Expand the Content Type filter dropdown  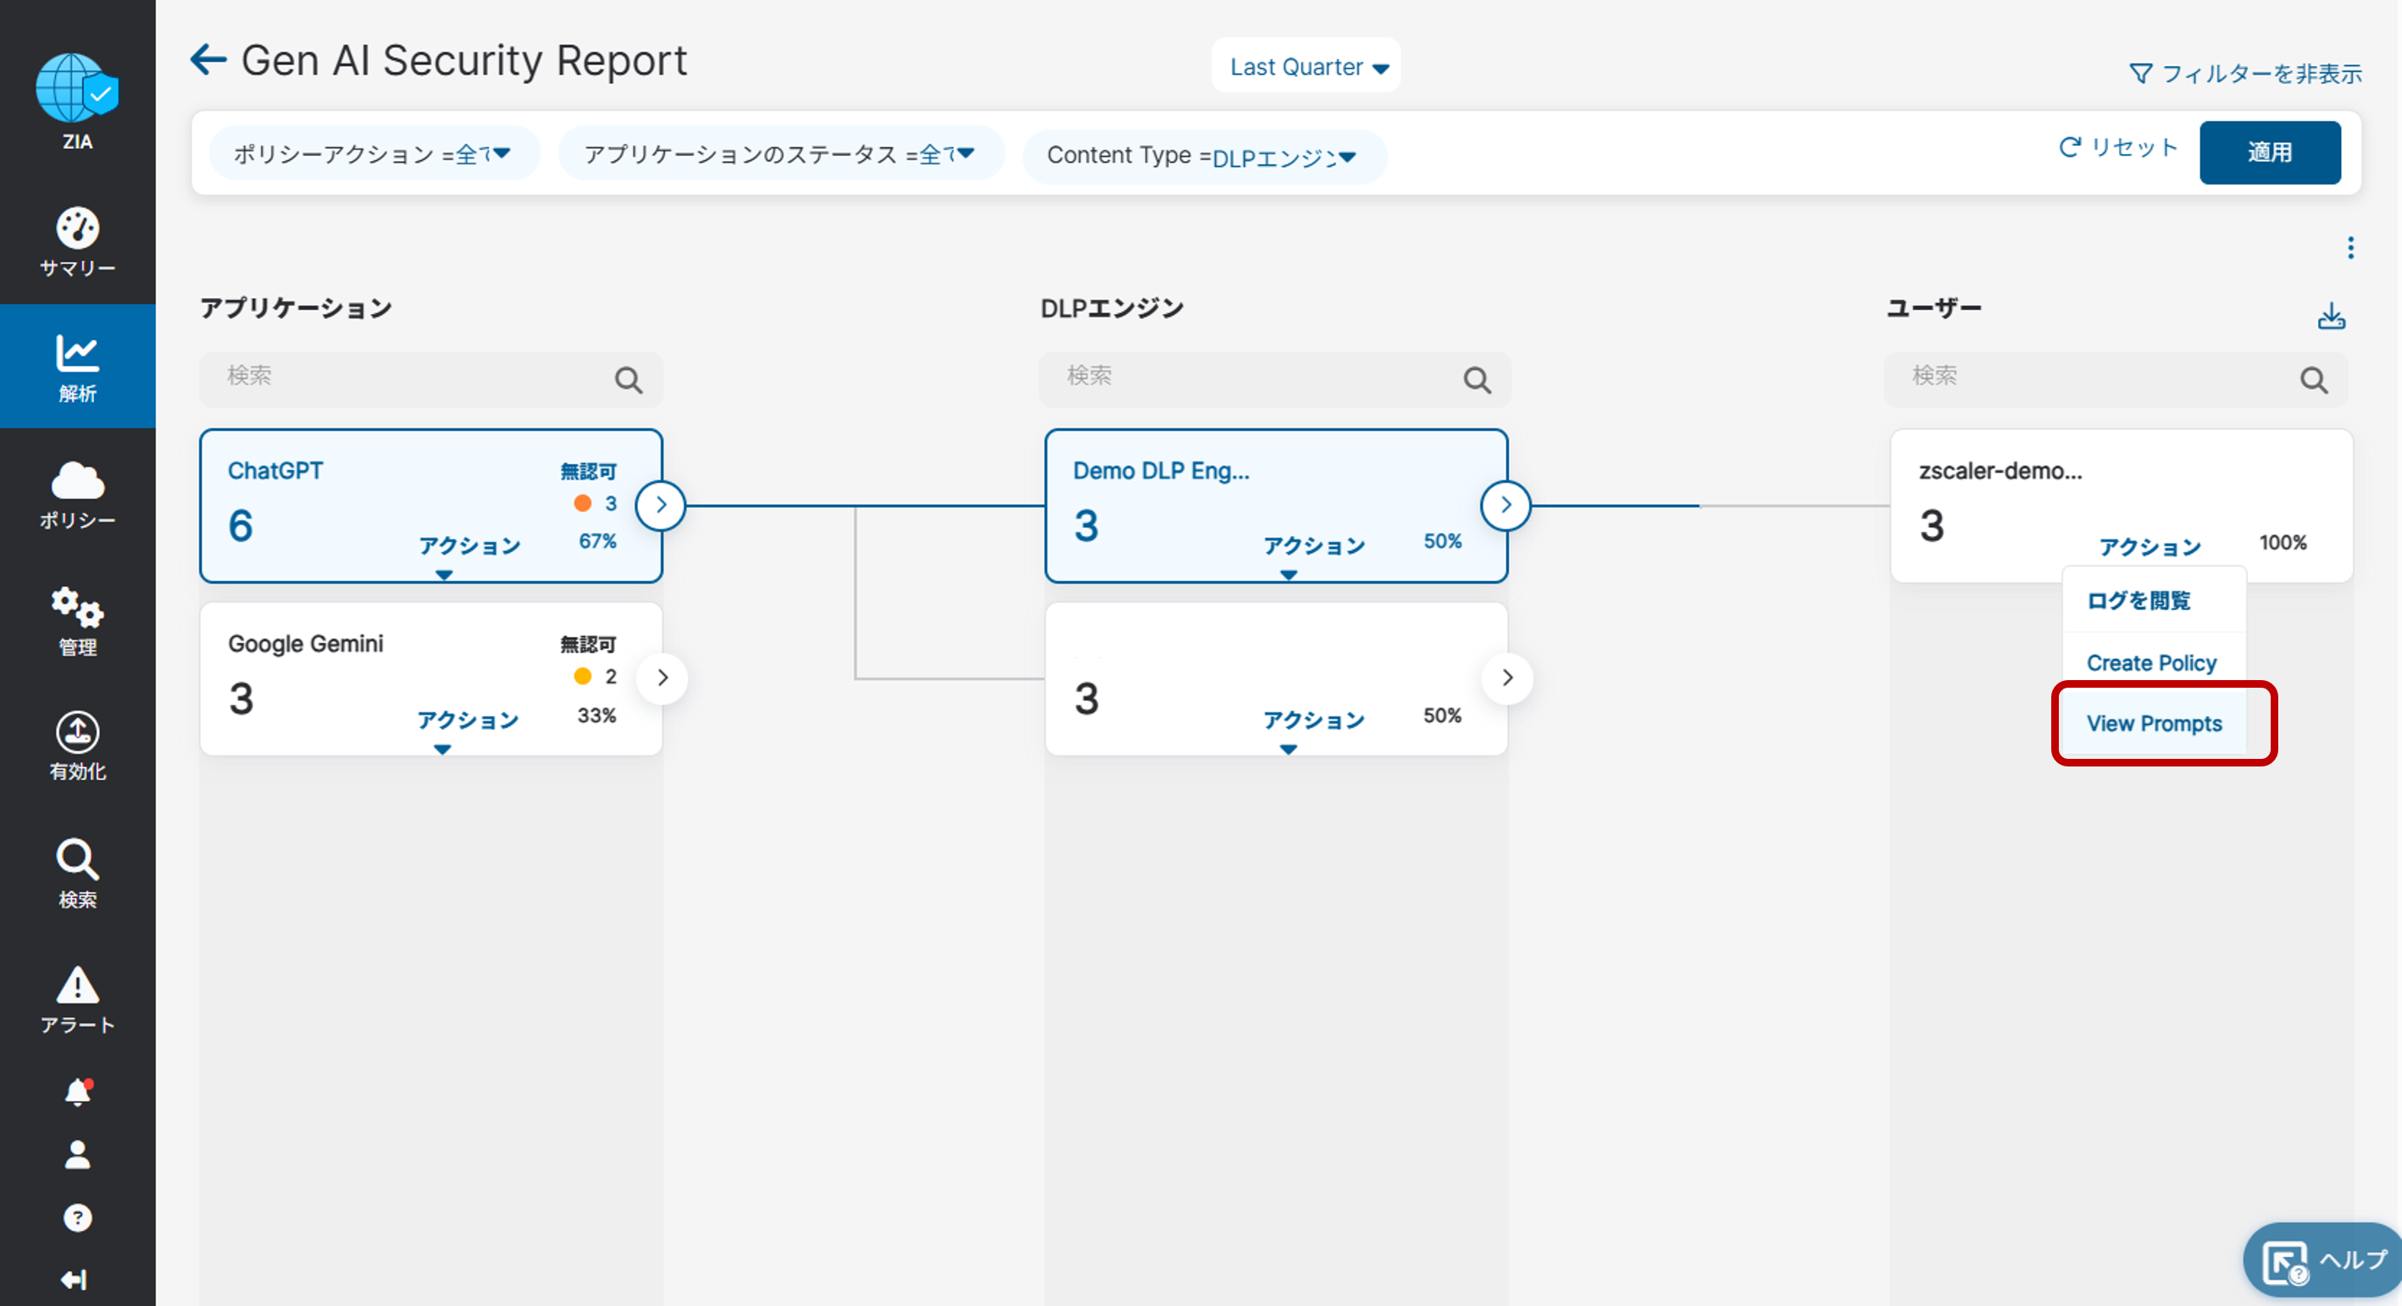[x=1202, y=157]
